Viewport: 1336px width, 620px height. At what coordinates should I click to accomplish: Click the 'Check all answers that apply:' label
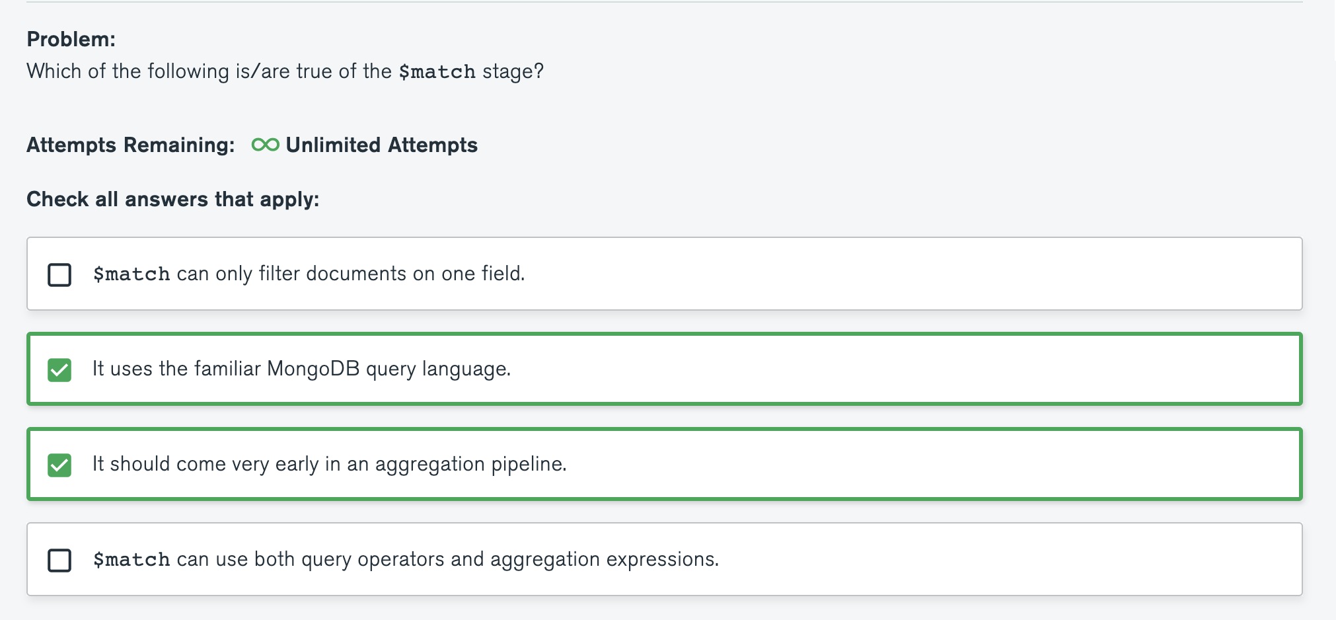(x=173, y=199)
